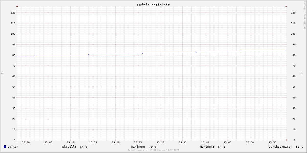The image size is (307, 153).
Task: Select the Aktuell: 84 % value
Action: click(75, 147)
